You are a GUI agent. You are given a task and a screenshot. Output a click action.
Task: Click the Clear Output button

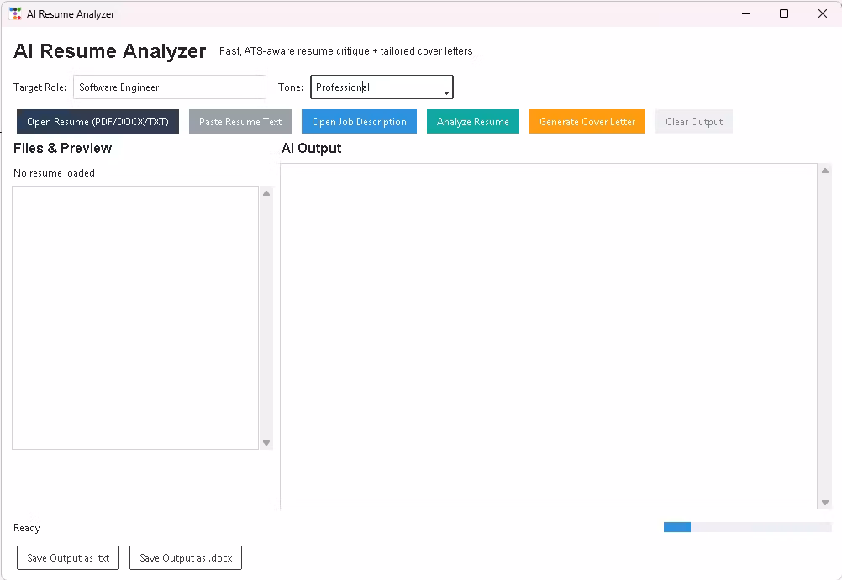[x=693, y=122]
